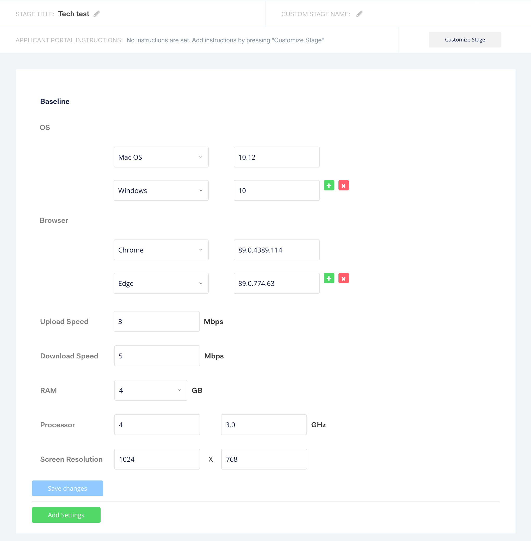Screen dimensions: 531x541
Task: Click the Download Speed label
Action: (x=69, y=356)
